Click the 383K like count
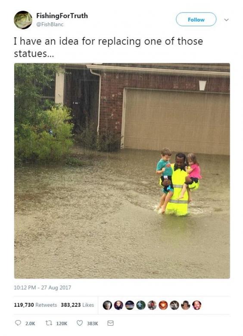Image resolution: width=243 pixels, height=336 pixels. tap(92, 324)
